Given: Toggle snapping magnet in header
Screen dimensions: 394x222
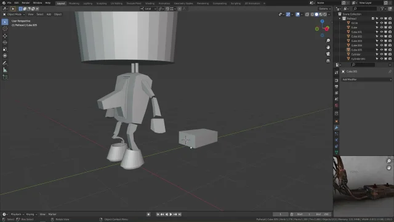Looking at the screenshot, I should coord(167,9).
